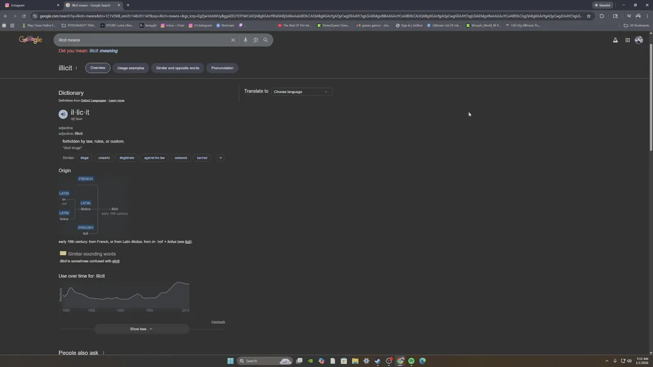Bookmark this page with the star icon
The height and width of the screenshot is (367, 653).
[589, 16]
